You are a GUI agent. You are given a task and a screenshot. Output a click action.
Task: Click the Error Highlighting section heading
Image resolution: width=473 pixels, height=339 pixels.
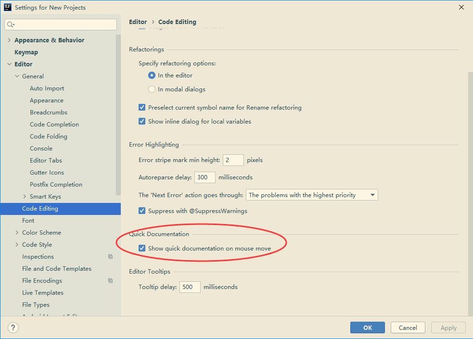pos(154,145)
